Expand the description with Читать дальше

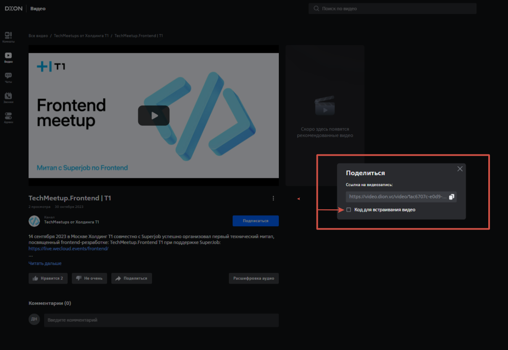coord(45,264)
